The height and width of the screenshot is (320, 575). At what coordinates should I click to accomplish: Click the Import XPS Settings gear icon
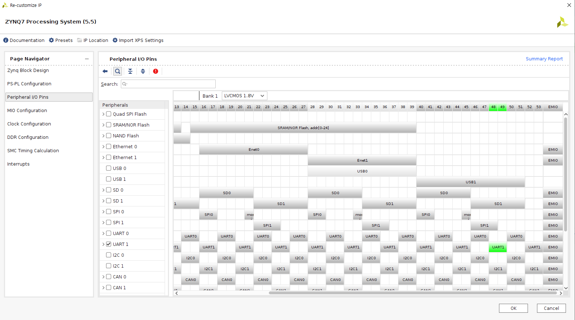pos(115,40)
